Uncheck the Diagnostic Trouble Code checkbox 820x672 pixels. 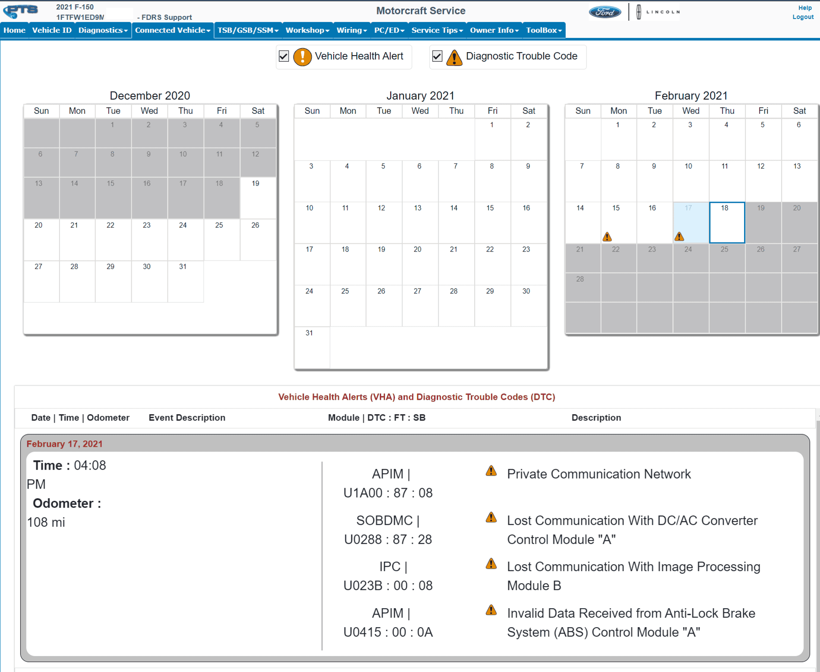click(x=437, y=56)
